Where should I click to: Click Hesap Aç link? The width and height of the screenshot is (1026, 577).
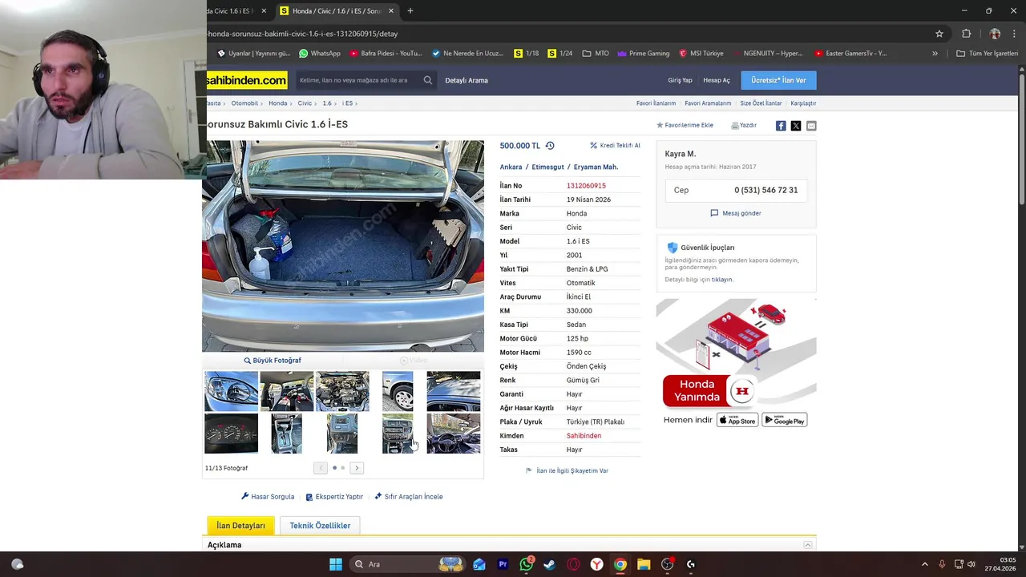[717, 80]
